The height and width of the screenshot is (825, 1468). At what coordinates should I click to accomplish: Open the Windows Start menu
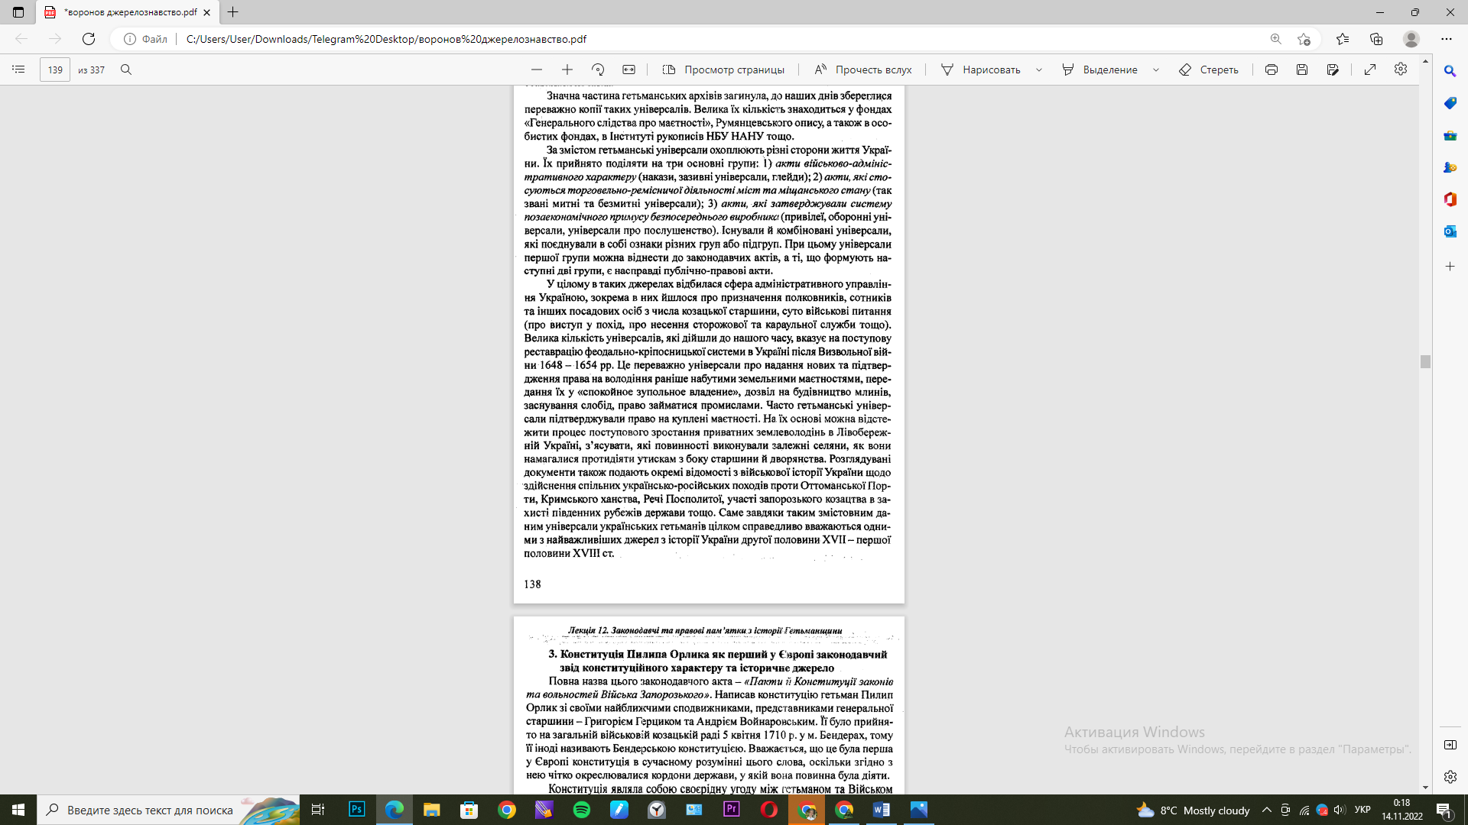[18, 810]
